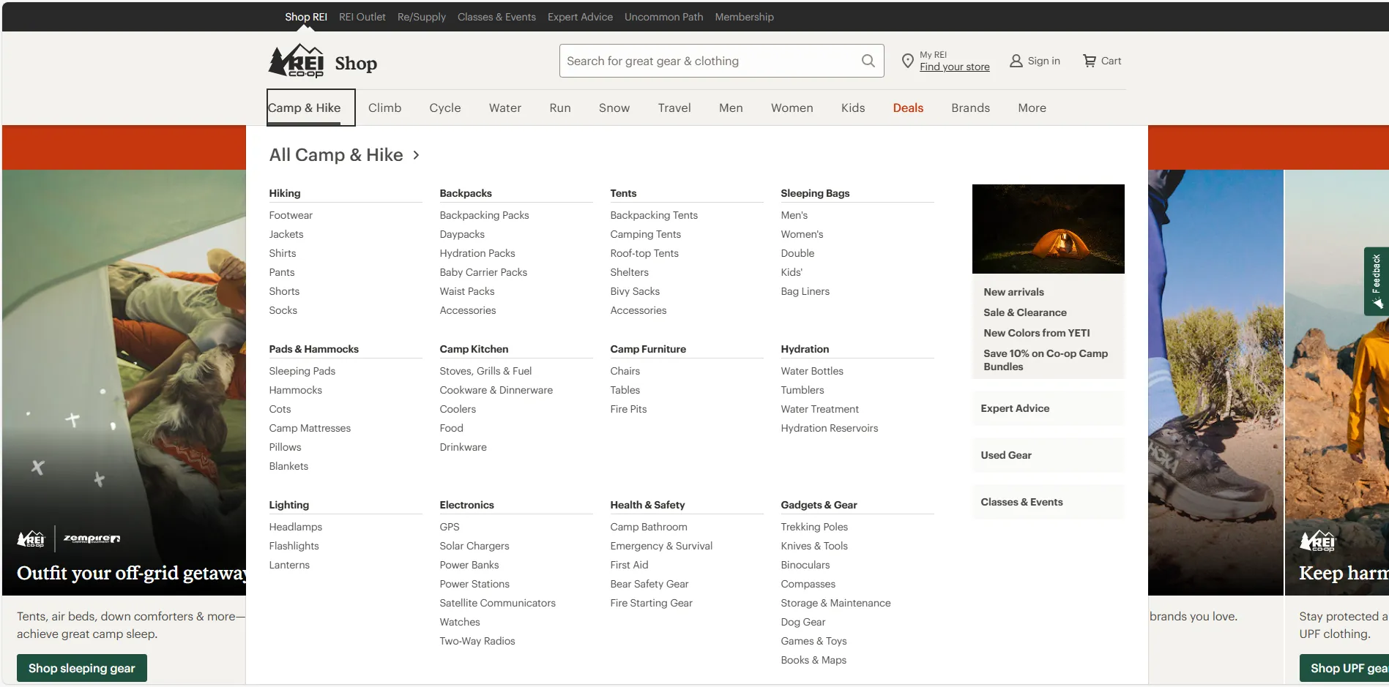Click the REI Co-op logo

coord(297,61)
